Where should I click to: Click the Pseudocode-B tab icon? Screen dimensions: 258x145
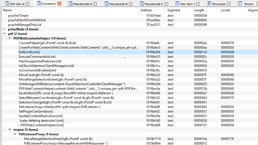pyautogui.click(x=106, y=3)
